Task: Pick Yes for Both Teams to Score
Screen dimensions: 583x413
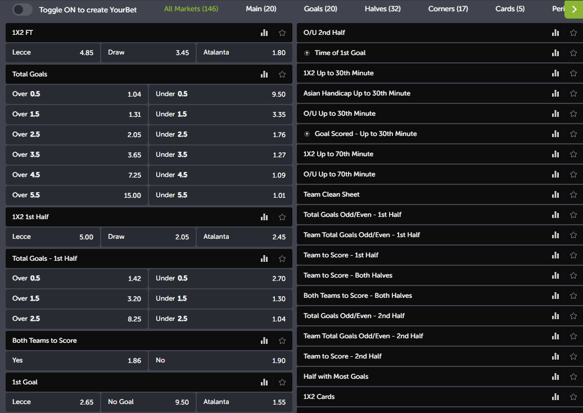Action: 76,360
